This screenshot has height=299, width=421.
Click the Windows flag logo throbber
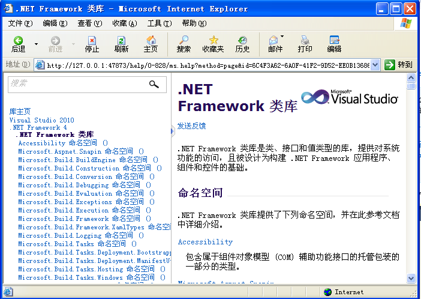[405, 23]
